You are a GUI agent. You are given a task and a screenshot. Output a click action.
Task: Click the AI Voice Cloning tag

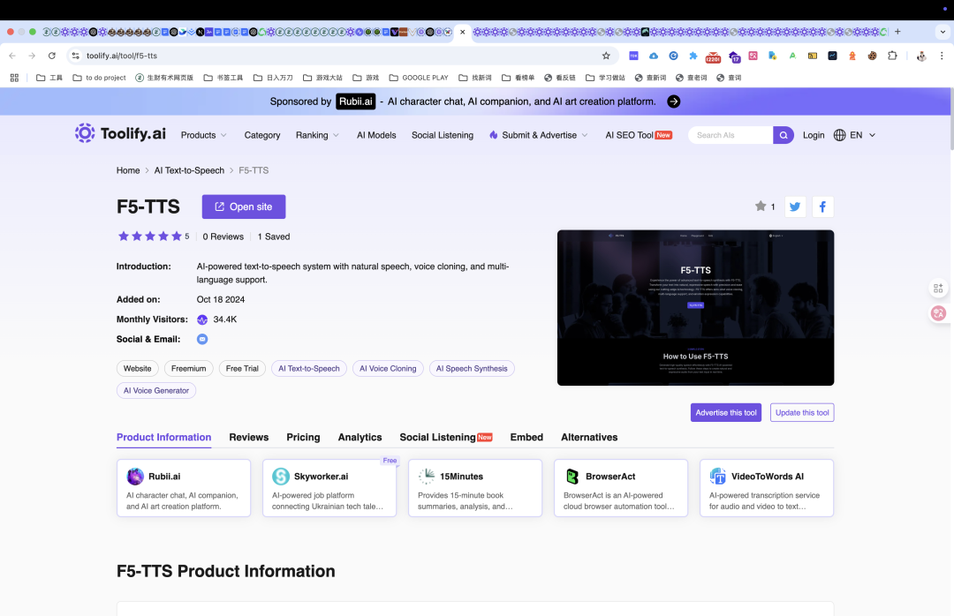[x=388, y=369]
